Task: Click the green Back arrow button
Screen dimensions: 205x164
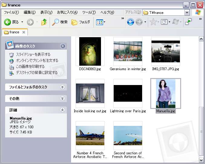Action: pos(8,22)
